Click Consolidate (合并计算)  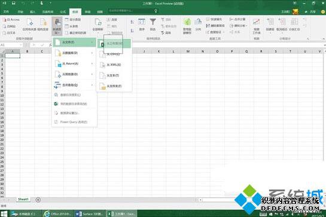pos(237,19)
